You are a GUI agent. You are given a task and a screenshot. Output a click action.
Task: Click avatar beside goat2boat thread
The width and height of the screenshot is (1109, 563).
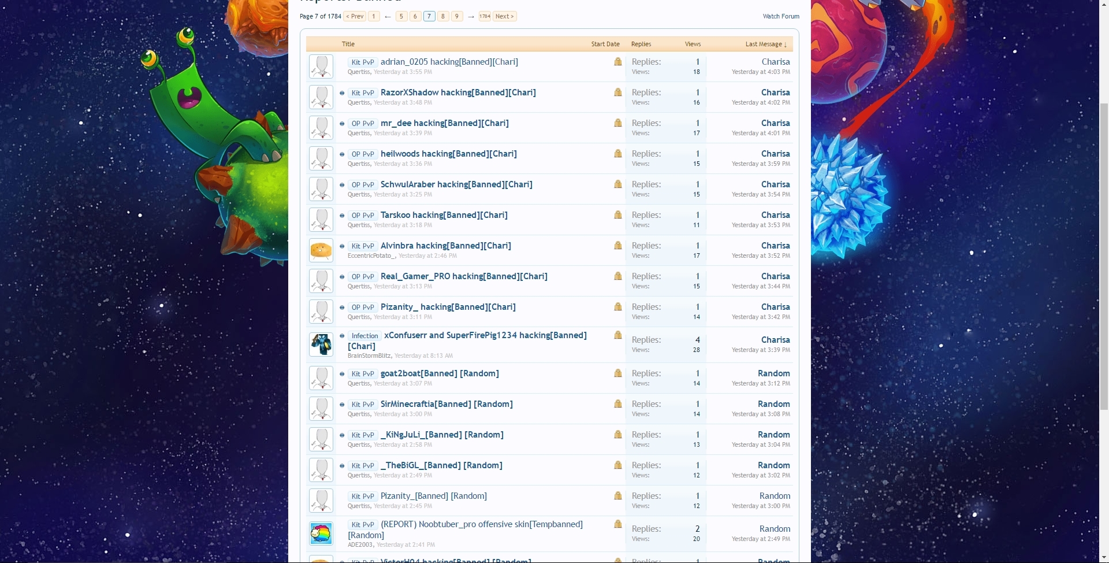pyautogui.click(x=321, y=378)
